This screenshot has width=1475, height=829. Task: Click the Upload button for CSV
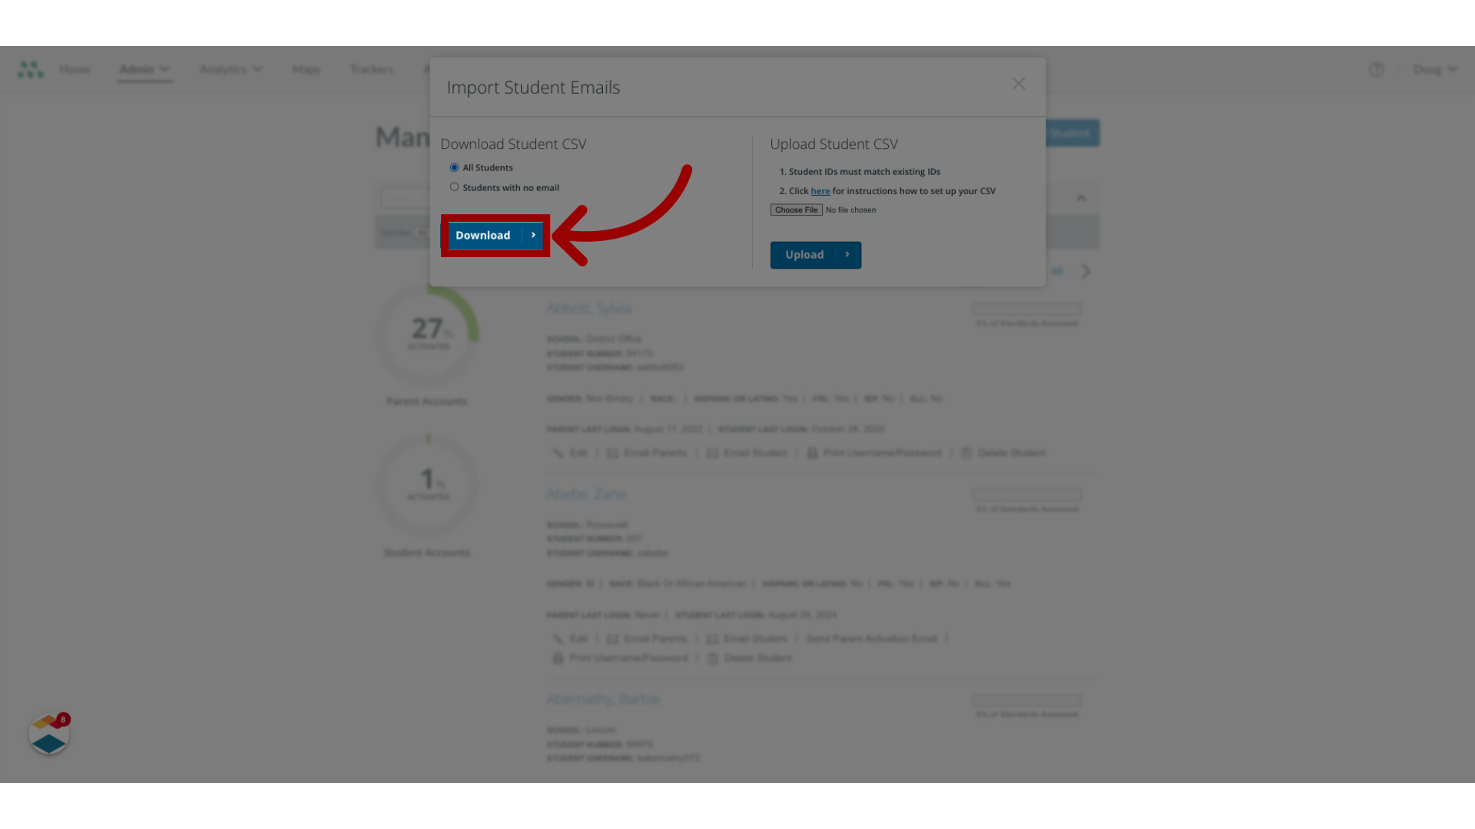click(x=816, y=254)
